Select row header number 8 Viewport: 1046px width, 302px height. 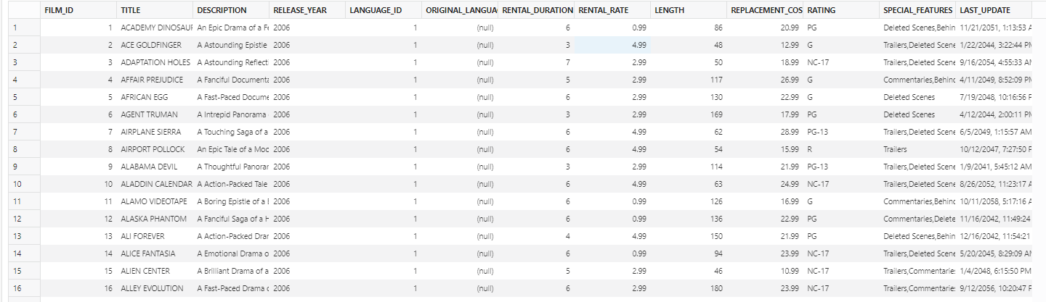(24, 149)
